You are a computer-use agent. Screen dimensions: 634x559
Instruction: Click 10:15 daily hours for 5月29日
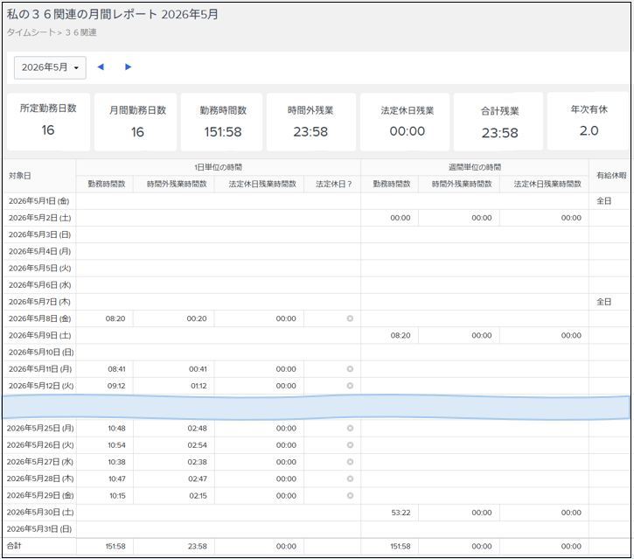point(117,495)
